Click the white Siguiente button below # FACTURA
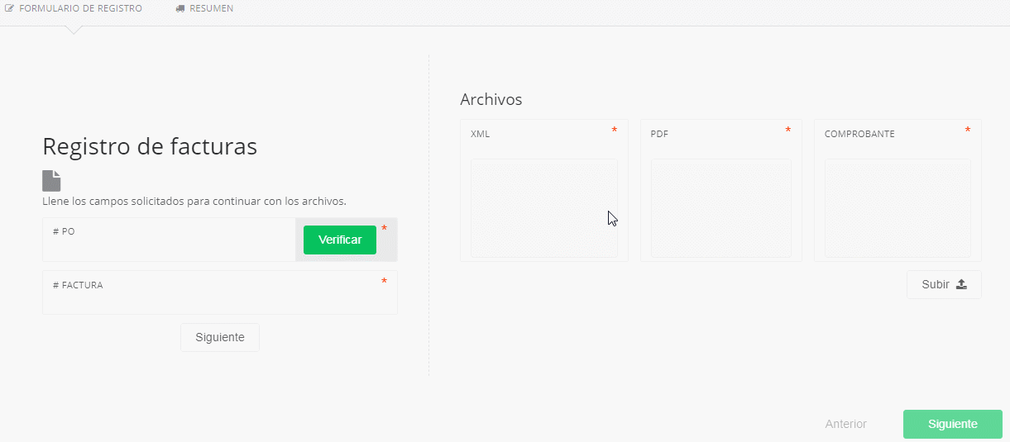Screen dimensions: 1010x442 click(219, 337)
